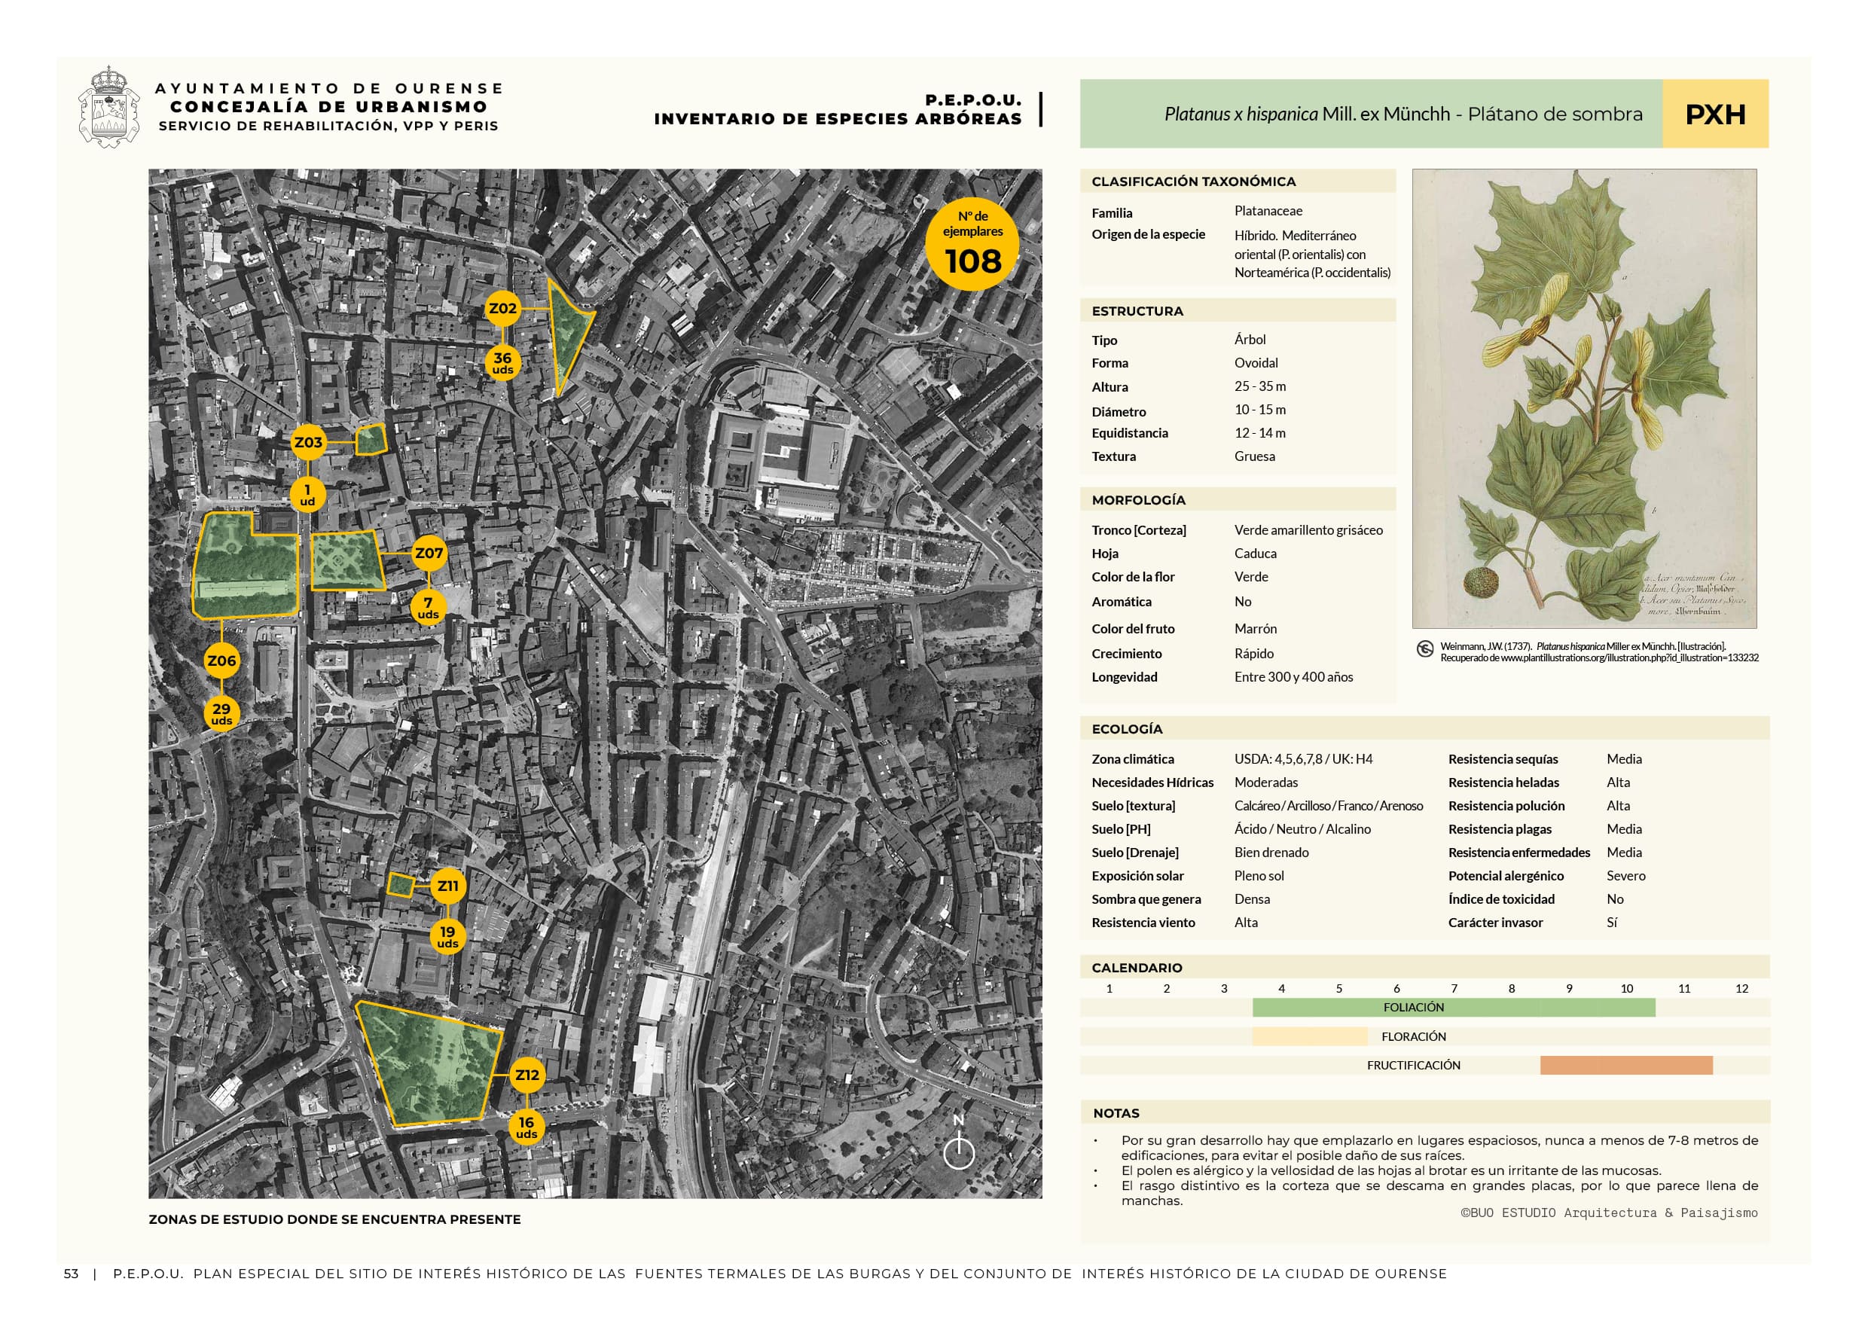The height and width of the screenshot is (1321, 1868).
Task: Click the Ourense coat of arms emblem
Action: click(109, 106)
